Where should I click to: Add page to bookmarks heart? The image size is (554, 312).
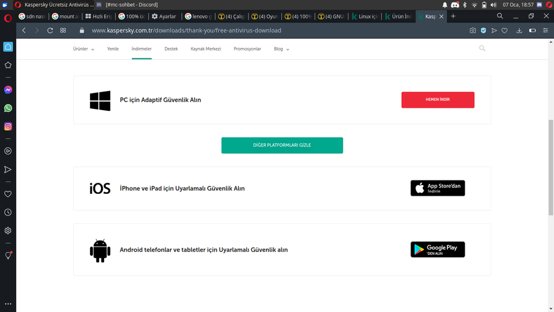[505, 30]
